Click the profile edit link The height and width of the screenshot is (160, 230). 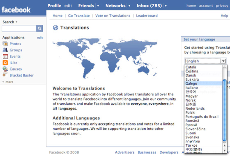tap(68, 6)
